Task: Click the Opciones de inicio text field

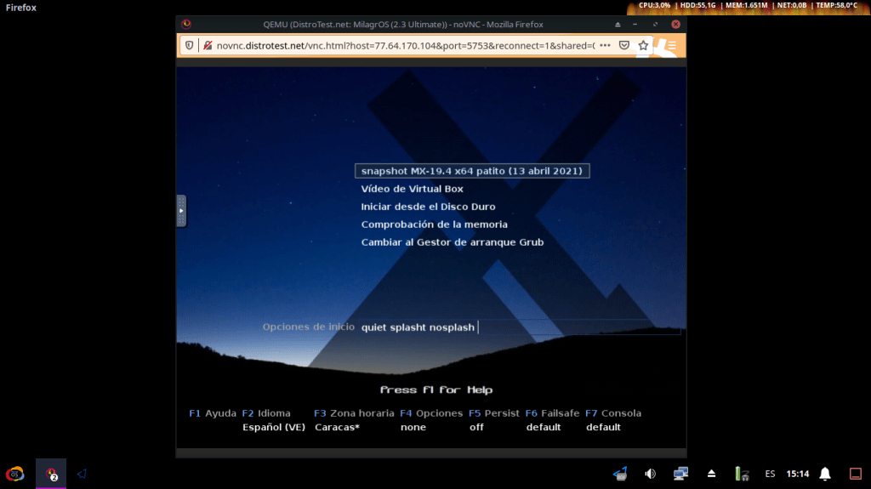Action: 519,327
